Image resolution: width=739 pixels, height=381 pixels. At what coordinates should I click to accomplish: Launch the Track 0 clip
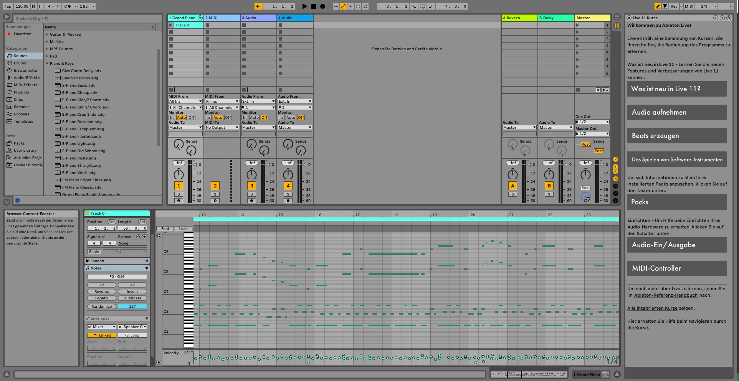point(171,25)
